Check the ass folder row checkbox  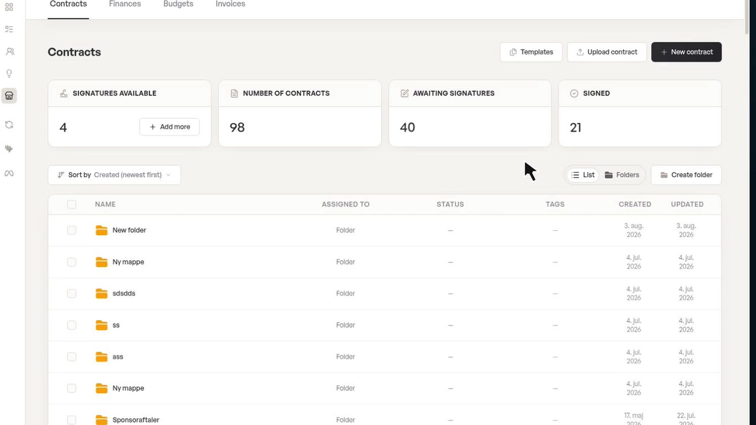coord(72,357)
